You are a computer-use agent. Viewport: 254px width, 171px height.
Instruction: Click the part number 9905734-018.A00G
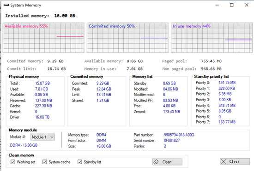(179, 135)
